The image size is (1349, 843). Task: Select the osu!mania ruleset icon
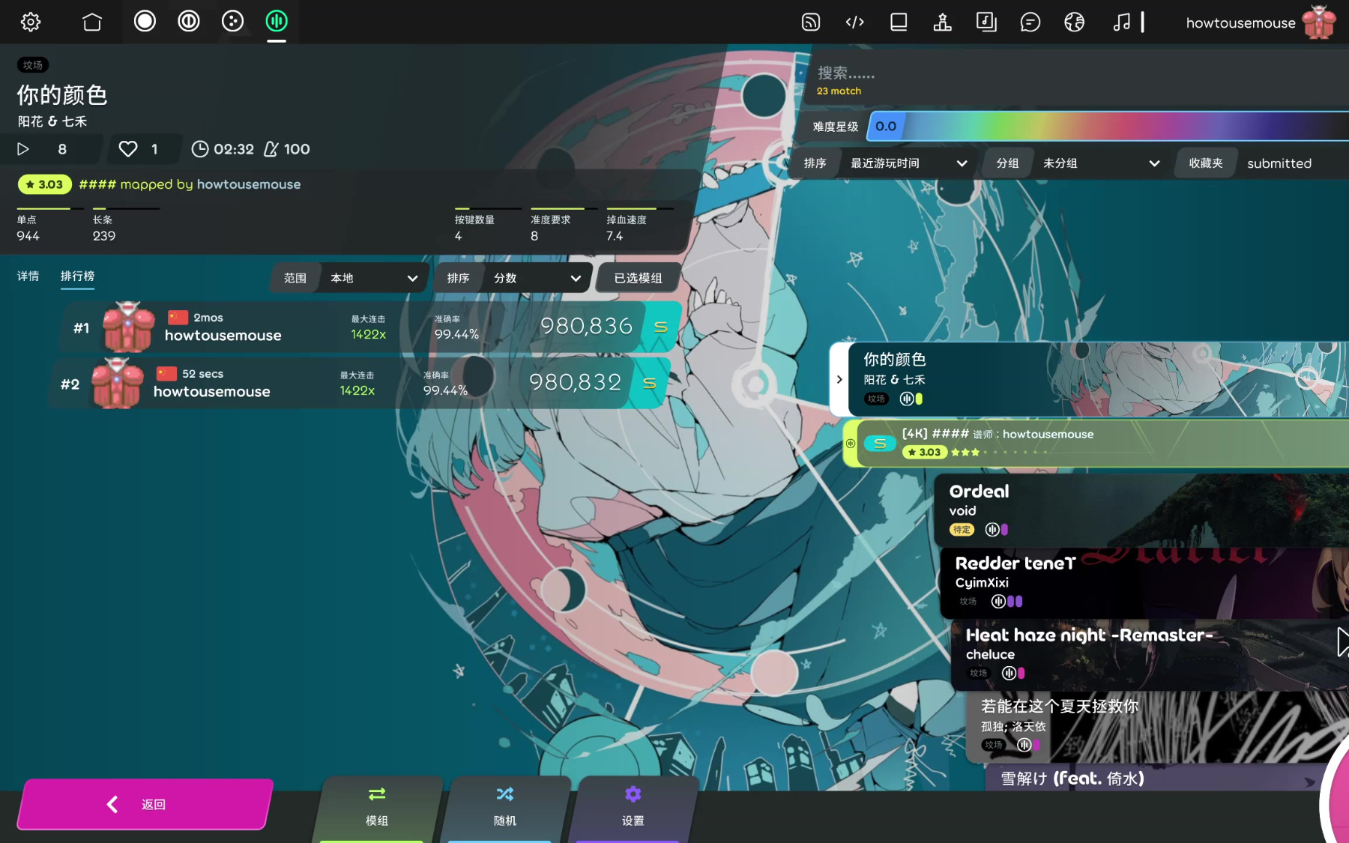277,21
